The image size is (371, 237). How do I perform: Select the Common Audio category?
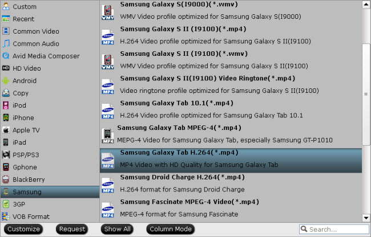click(50, 43)
